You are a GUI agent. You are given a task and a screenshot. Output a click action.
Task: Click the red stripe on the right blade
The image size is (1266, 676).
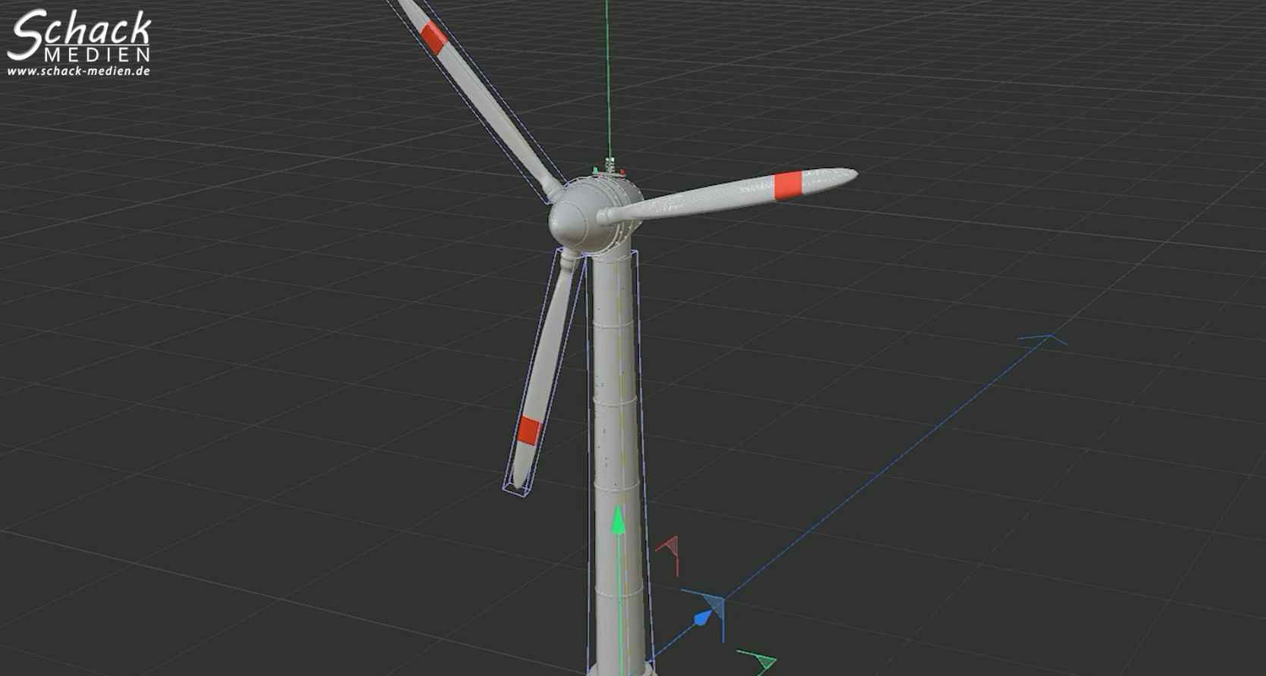click(788, 186)
